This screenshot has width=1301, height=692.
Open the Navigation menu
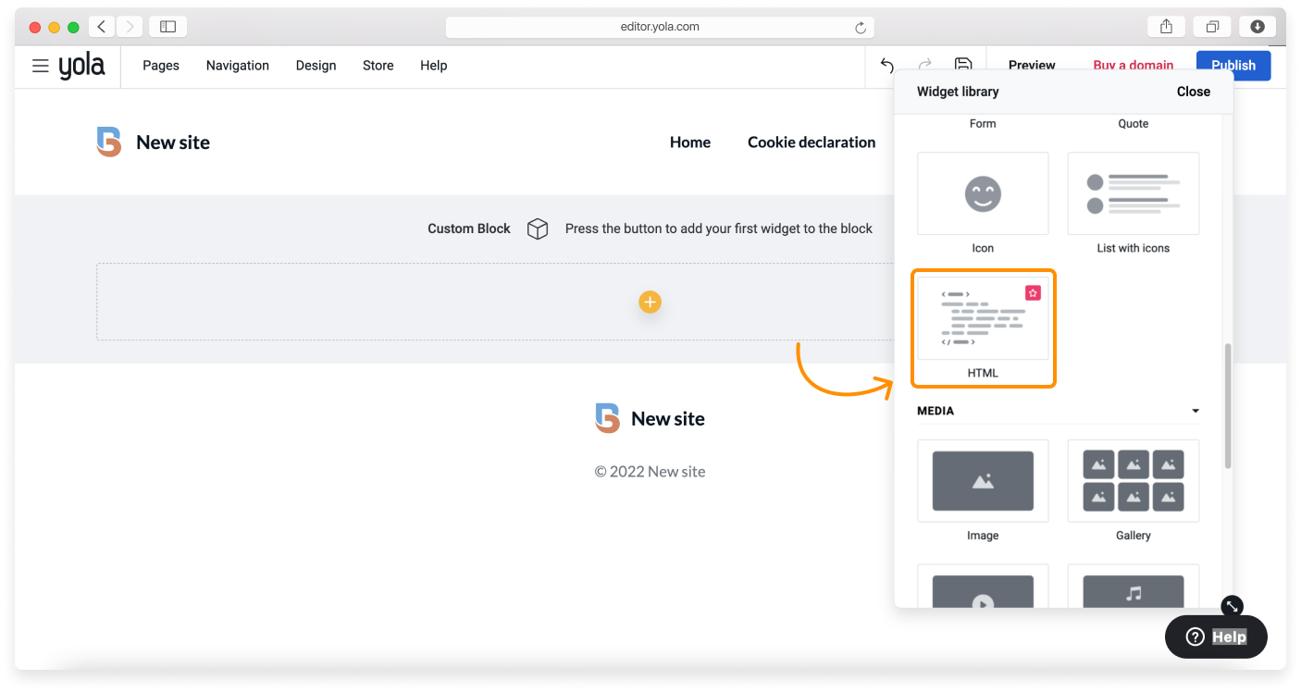click(x=238, y=66)
